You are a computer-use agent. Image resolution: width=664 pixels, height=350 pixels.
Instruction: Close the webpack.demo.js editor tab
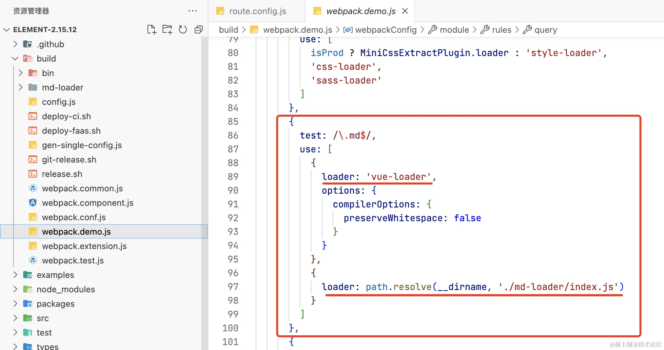(x=405, y=11)
